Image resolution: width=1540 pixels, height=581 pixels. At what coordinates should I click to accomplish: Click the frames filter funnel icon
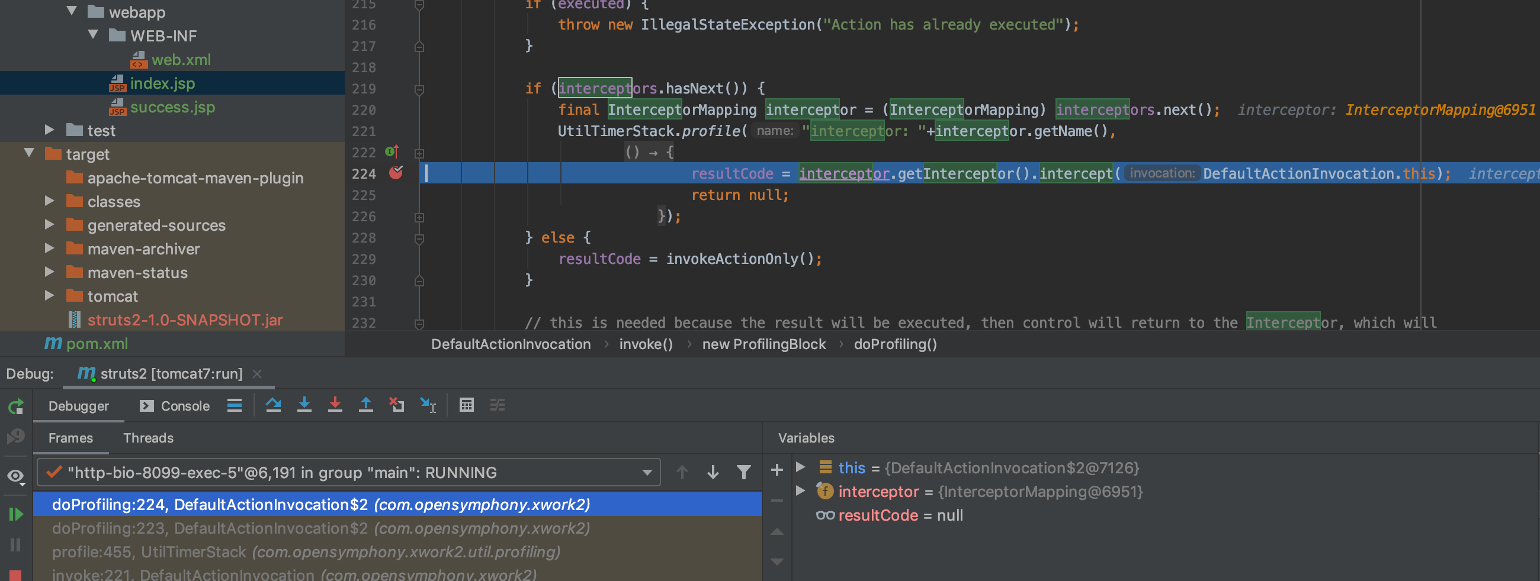point(744,472)
